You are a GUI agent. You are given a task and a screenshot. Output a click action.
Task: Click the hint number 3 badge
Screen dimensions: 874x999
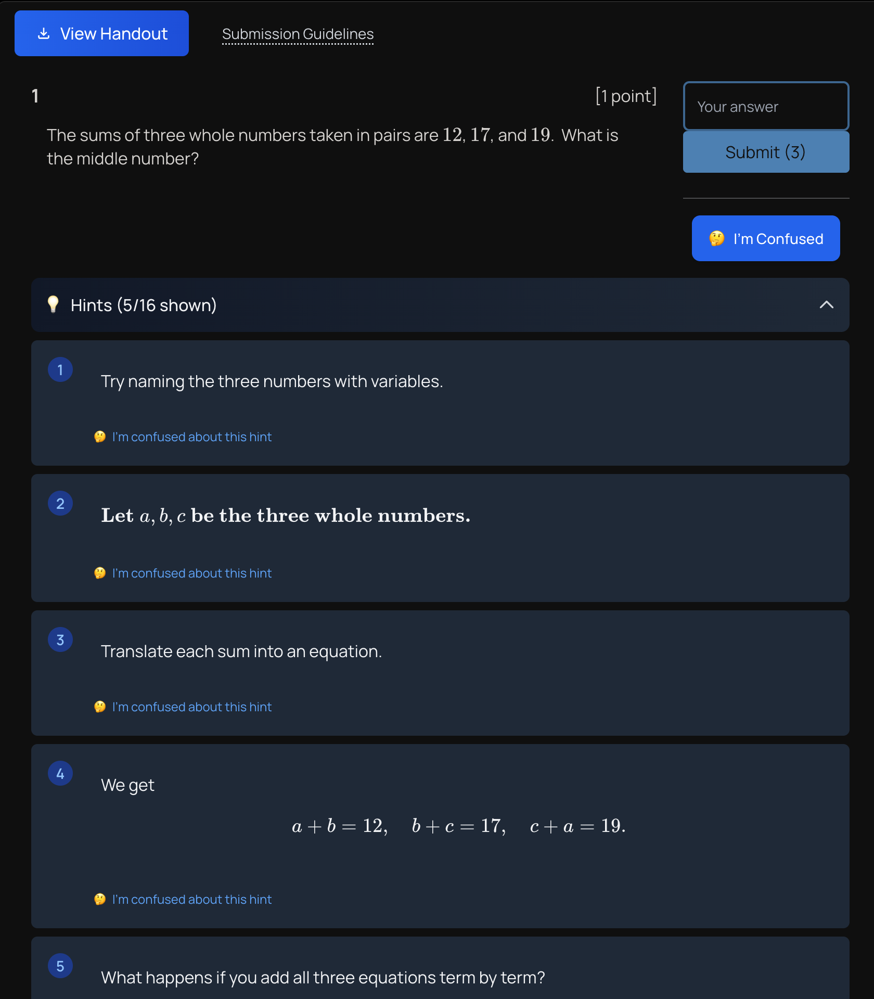coord(60,639)
